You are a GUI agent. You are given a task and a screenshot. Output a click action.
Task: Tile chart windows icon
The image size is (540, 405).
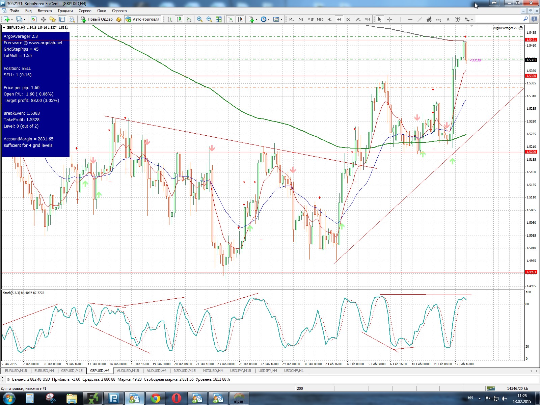pyautogui.click(x=219, y=19)
